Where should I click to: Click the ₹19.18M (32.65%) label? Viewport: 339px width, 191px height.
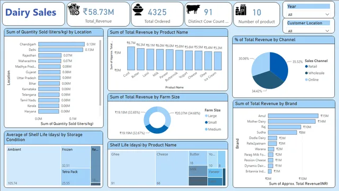[127, 112]
